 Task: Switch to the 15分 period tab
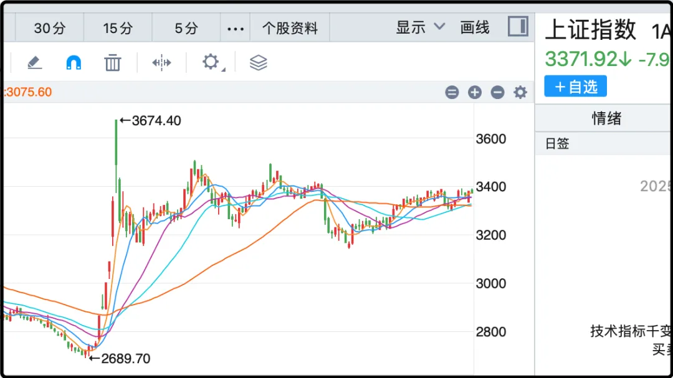click(x=118, y=28)
